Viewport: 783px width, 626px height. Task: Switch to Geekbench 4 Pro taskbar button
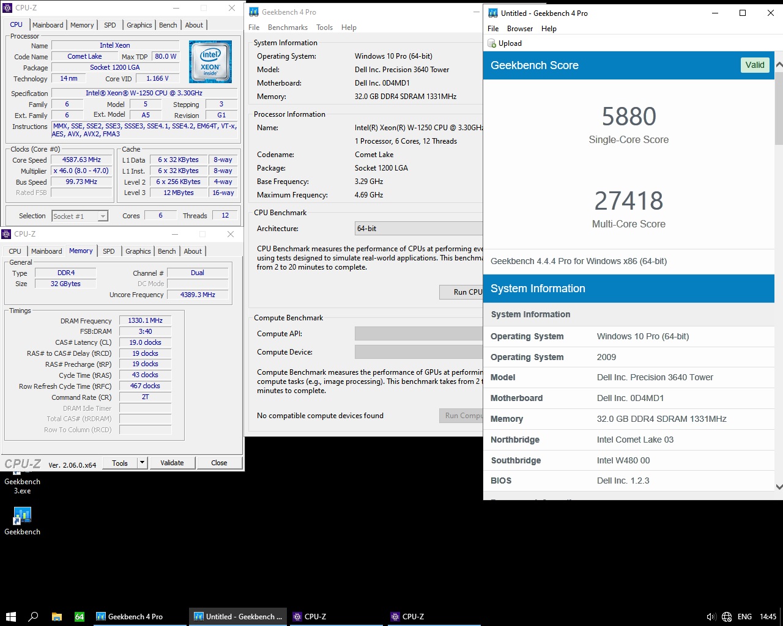(140, 616)
